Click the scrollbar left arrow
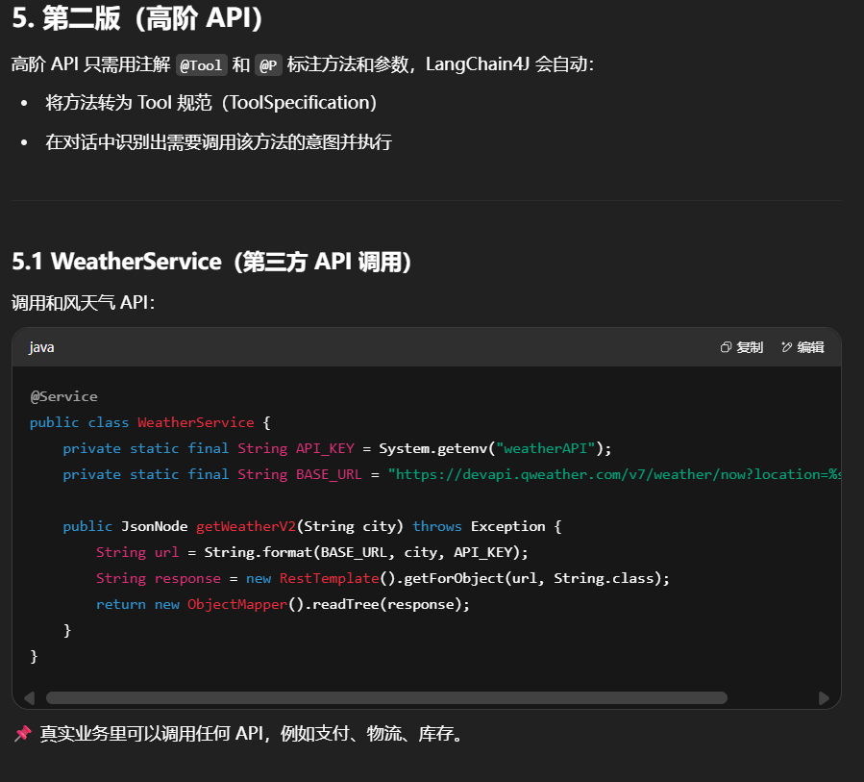Image resolution: width=864 pixels, height=782 pixels. pyautogui.click(x=29, y=698)
